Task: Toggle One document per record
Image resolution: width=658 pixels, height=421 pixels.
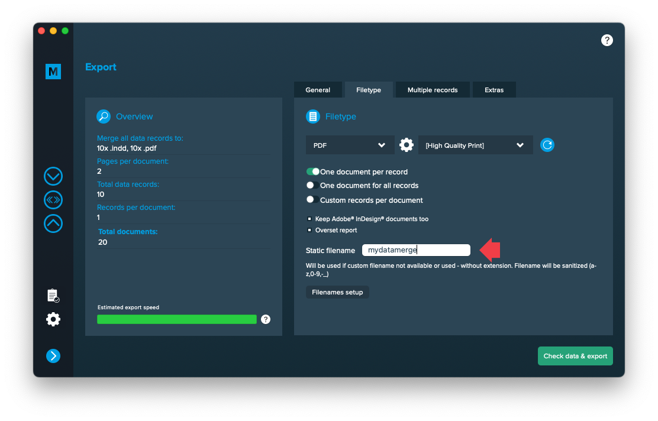Action: [x=312, y=171]
